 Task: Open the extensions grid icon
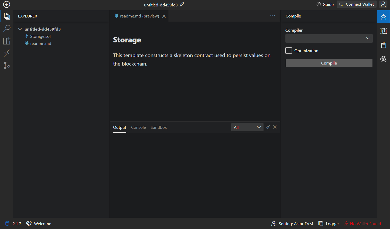tap(7, 41)
